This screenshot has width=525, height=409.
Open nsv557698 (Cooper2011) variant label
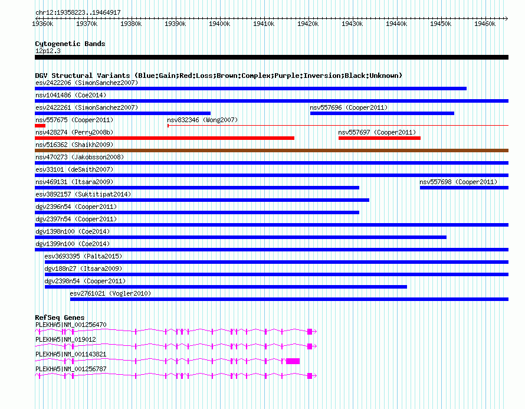point(458,182)
